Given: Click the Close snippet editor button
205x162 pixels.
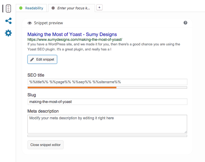Looking at the screenshot, I should pyautogui.click(x=45, y=145).
